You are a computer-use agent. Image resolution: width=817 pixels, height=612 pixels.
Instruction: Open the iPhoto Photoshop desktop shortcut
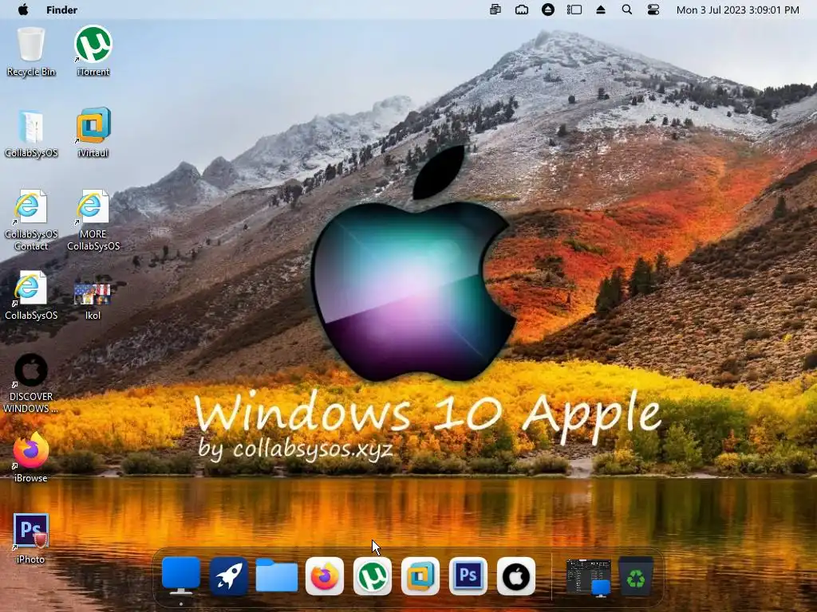(31, 539)
